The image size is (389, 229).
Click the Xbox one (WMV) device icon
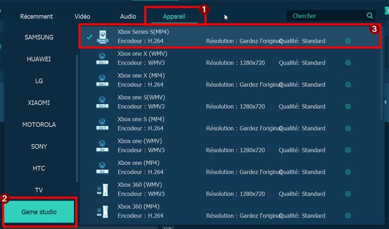point(102,146)
